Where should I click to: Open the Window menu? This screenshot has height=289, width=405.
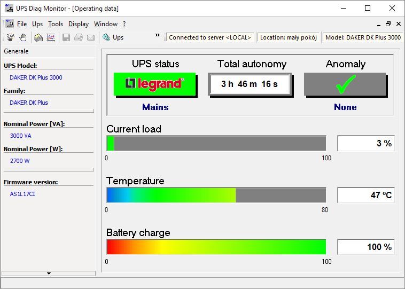pos(106,24)
